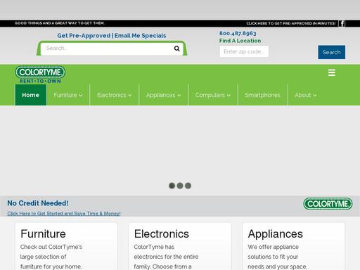Expand the Furniture dropdown menu
Screen dimensions: 360x270
pos(68,95)
